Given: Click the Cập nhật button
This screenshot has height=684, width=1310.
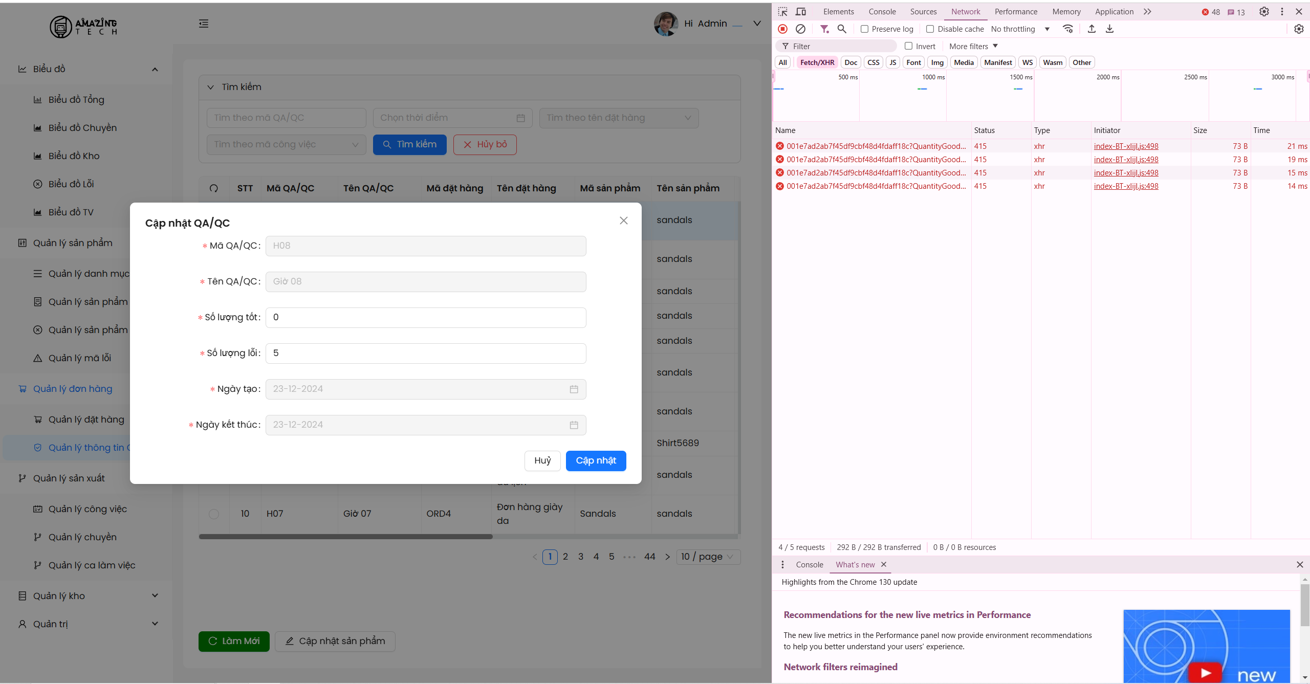Looking at the screenshot, I should pyautogui.click(x=596, y=460).
